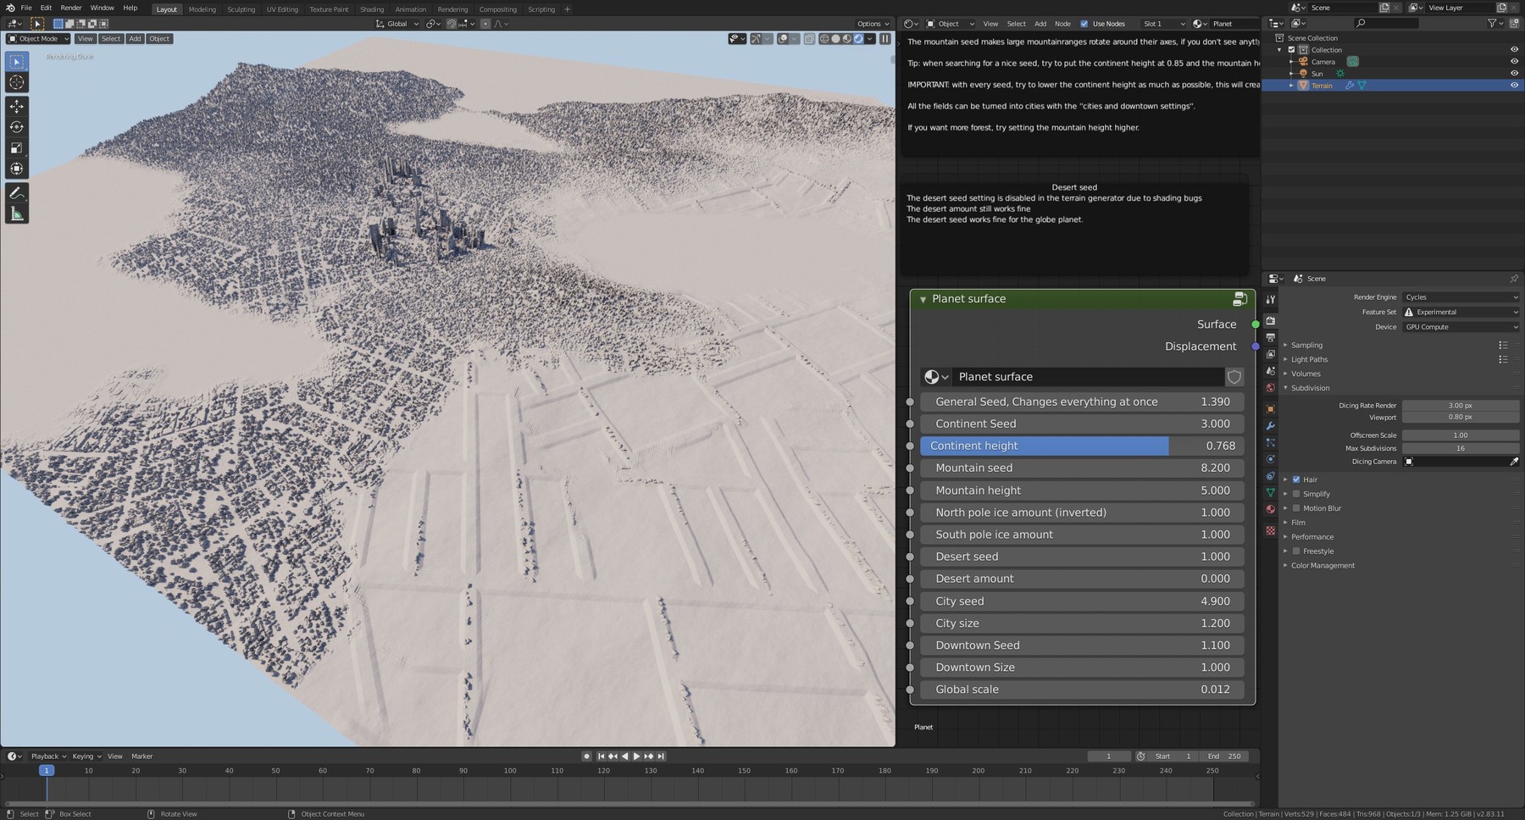Pick the Annotate tool
This screenshot has width=1525, height=820.
pos(16,192)
